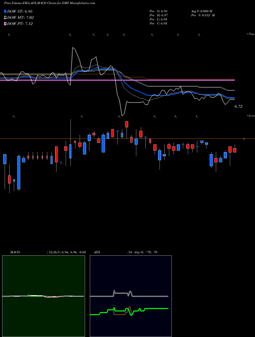Viewport: 255px width, 337px height.
Task: Click the 'Pre O: 6.95' open value
Action: point(159,11)
